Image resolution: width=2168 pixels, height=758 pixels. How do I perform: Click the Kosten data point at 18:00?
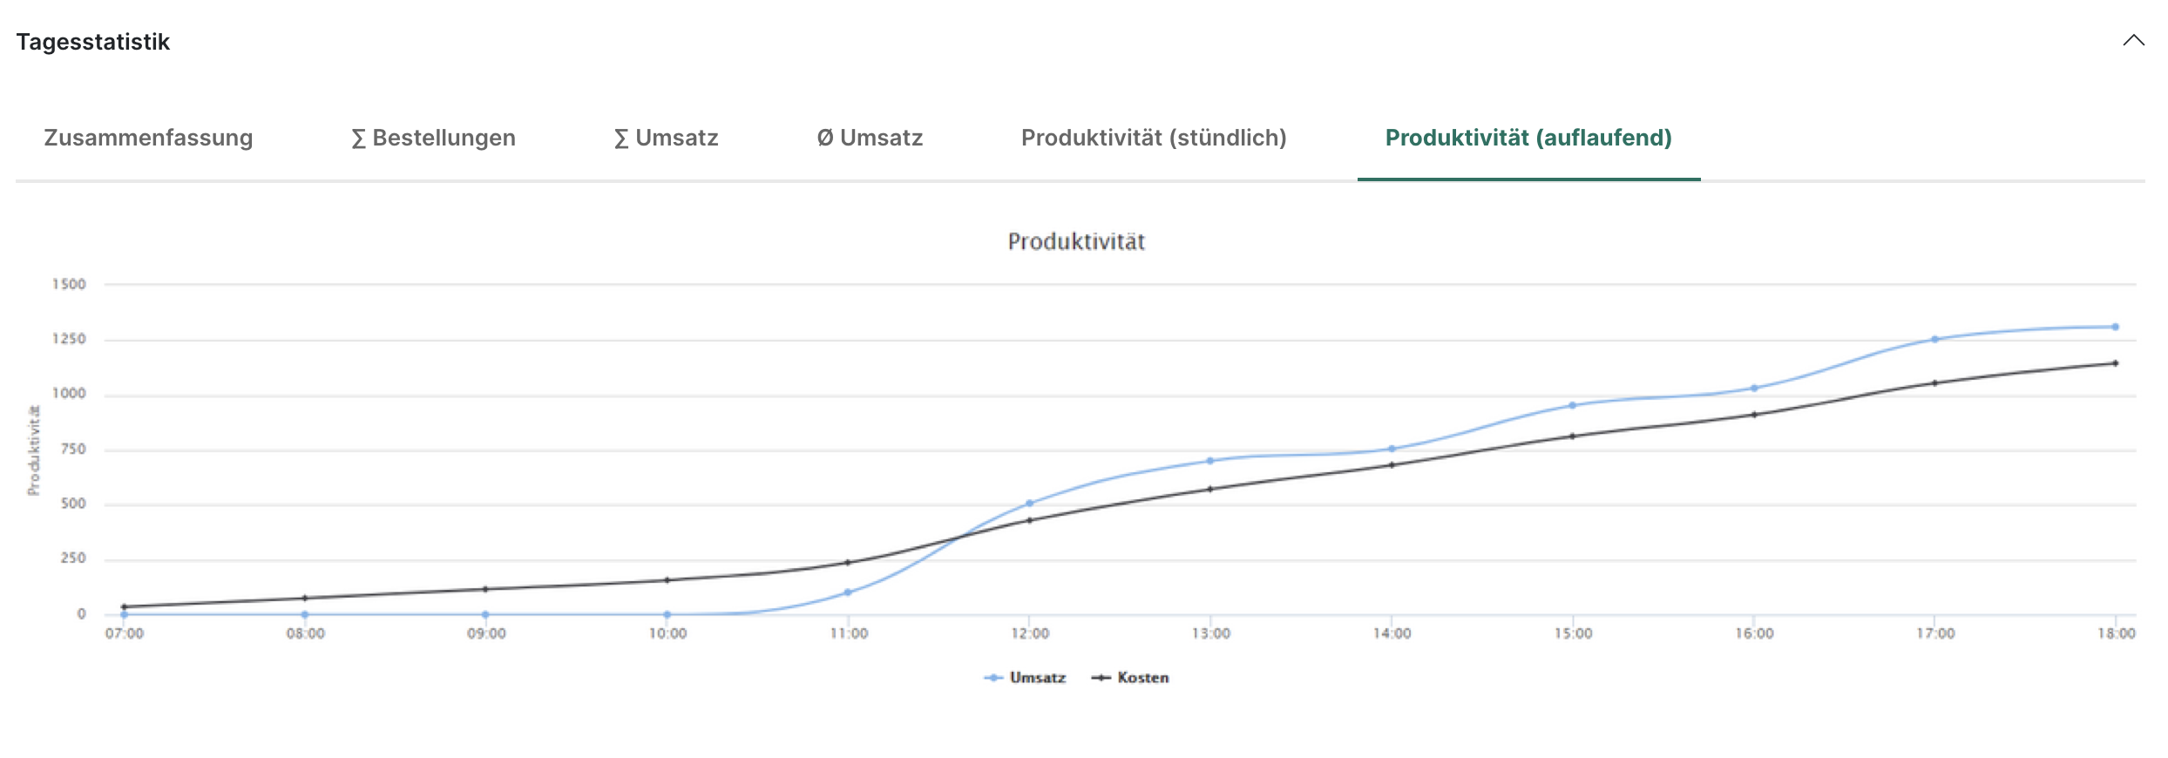click(x=2115, y=363)
